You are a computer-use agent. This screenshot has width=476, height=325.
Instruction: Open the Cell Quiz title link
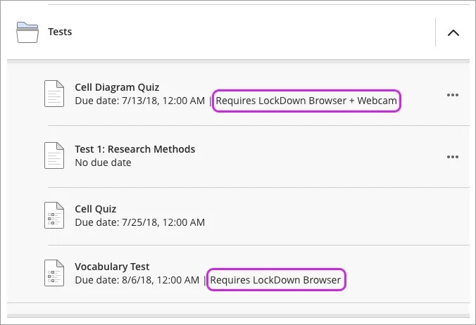(x=96, y=209)
